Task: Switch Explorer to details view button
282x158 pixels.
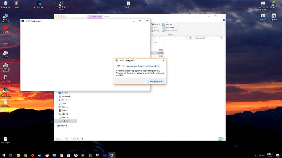Action: pyautogui.click(x=220, y=139)
